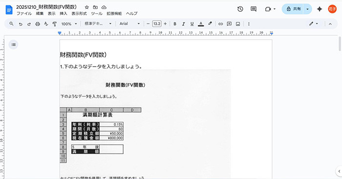Expand the video call options arrow
The height and width of the screenshot is (179, 342).
pos(275,9)
